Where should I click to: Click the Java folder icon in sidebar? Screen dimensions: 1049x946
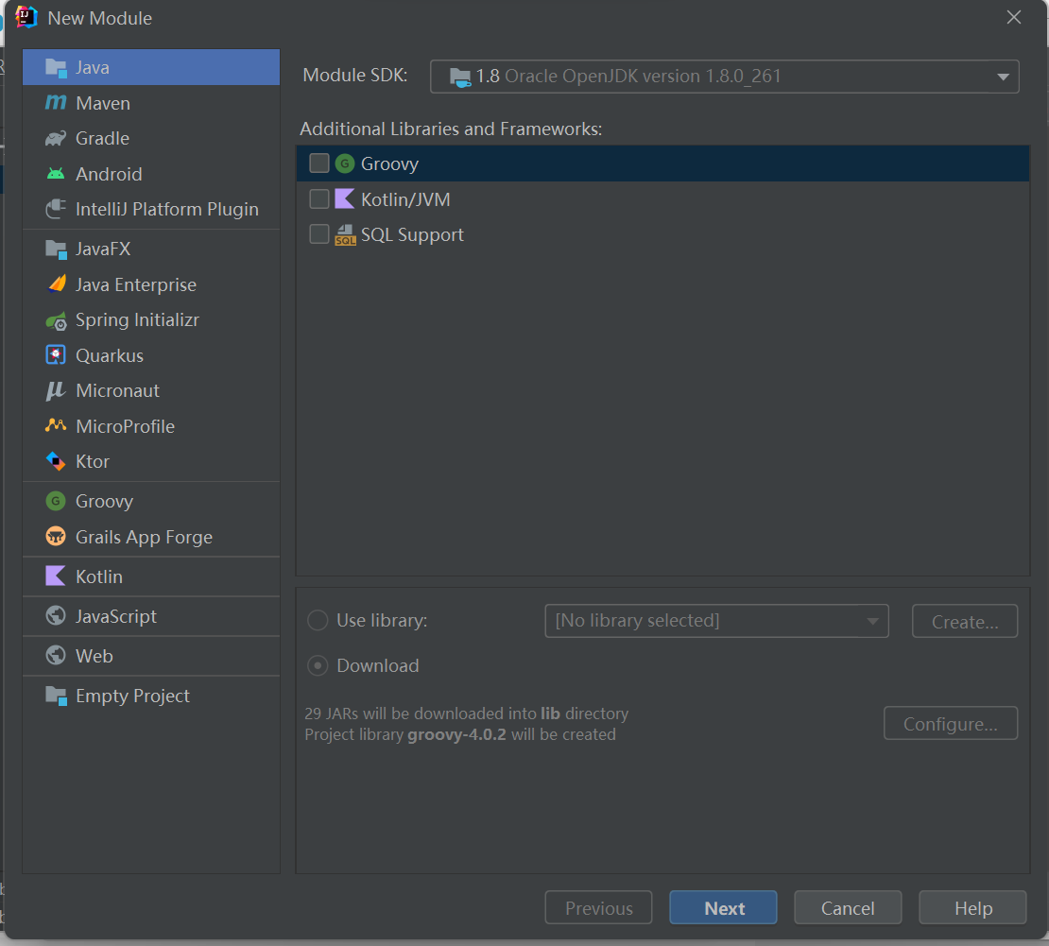[56, 68]
